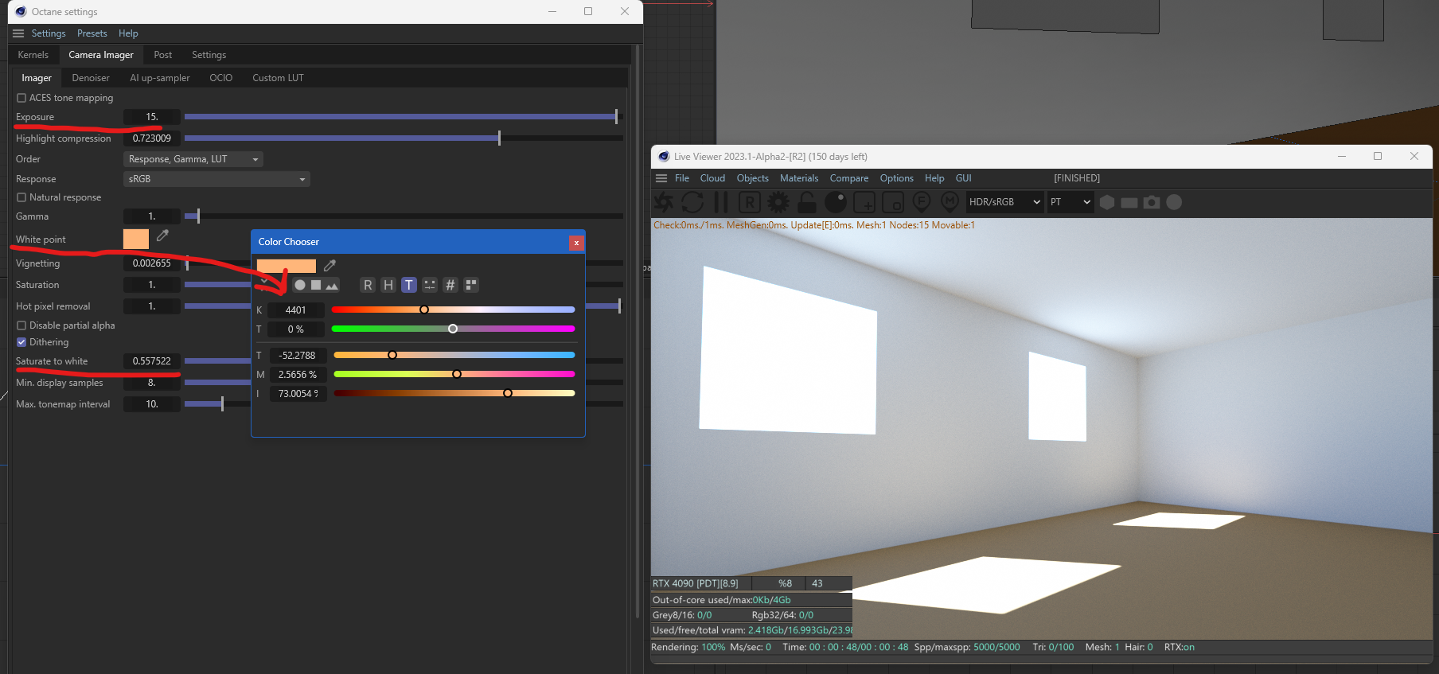This screenshot has width=1439, height=674.
Task: Toggle the color swatches grid button
Action: (471, 285)
